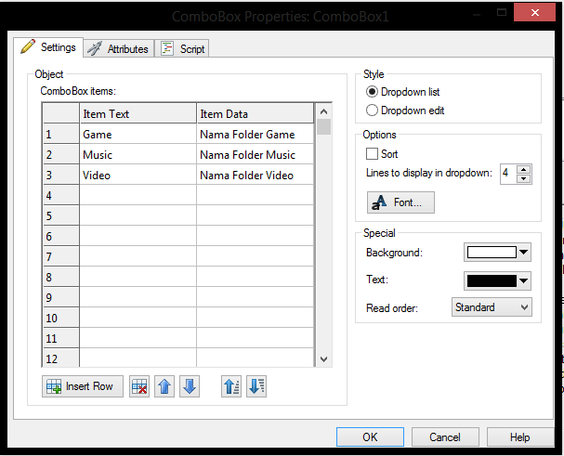The height and width of the screenshot is (456, 564).
Task: Open the Read order dropdown
Action: [492, 307]
